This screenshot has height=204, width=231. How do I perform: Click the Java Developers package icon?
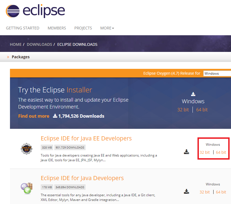tap(27, 188)
